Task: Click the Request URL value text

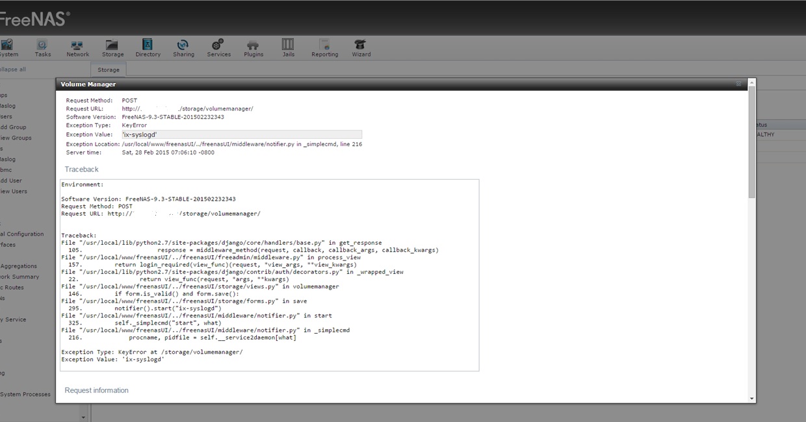Action: tap(187, 108)
